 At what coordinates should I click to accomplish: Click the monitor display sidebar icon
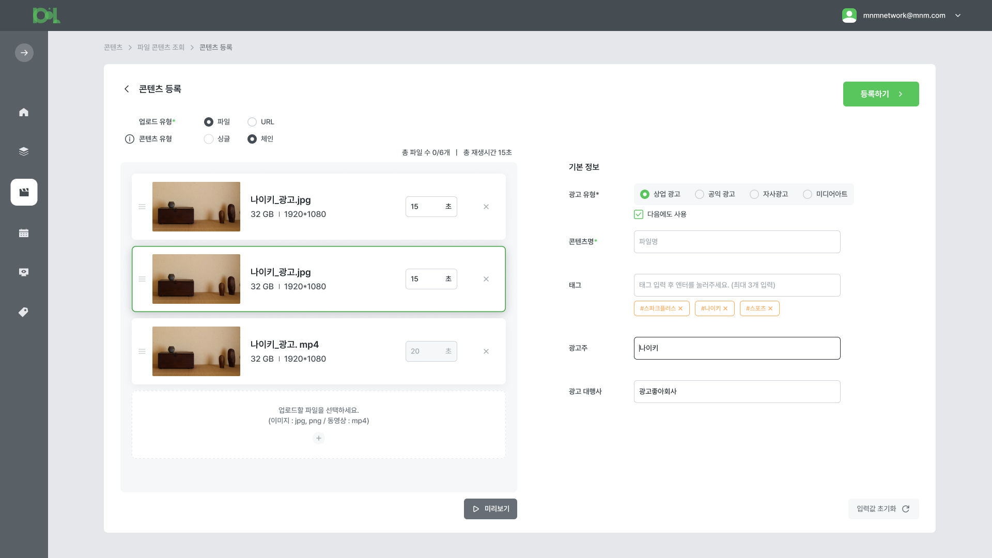(24, 272)
